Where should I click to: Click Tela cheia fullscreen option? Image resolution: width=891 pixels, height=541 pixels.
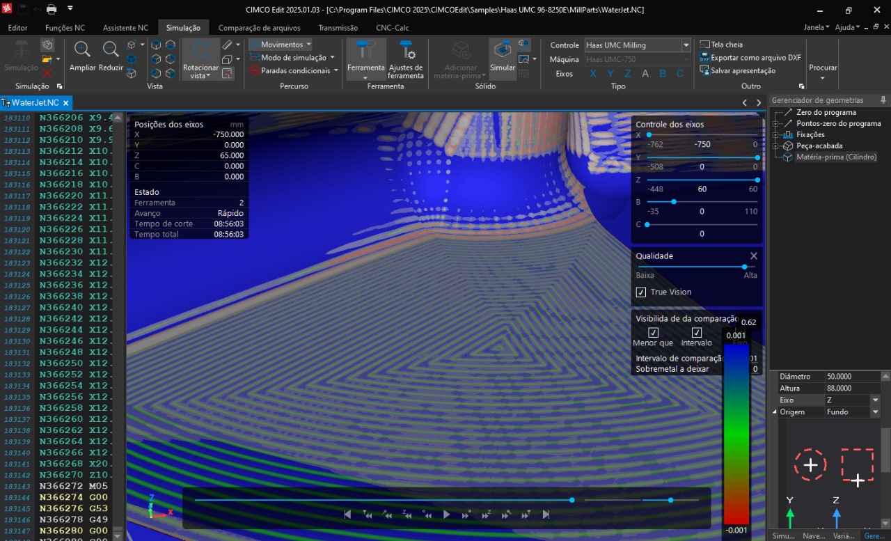click(721, 45)
